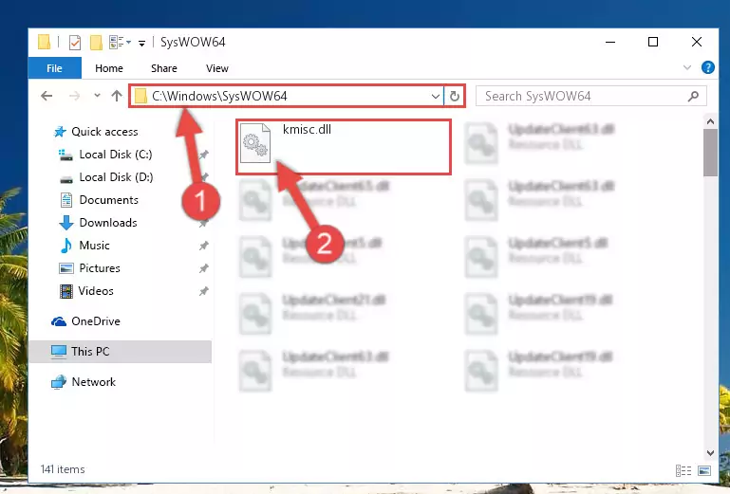Open Documents in the sidebar
The image size is (730, 494).
(x=108, y=200)
